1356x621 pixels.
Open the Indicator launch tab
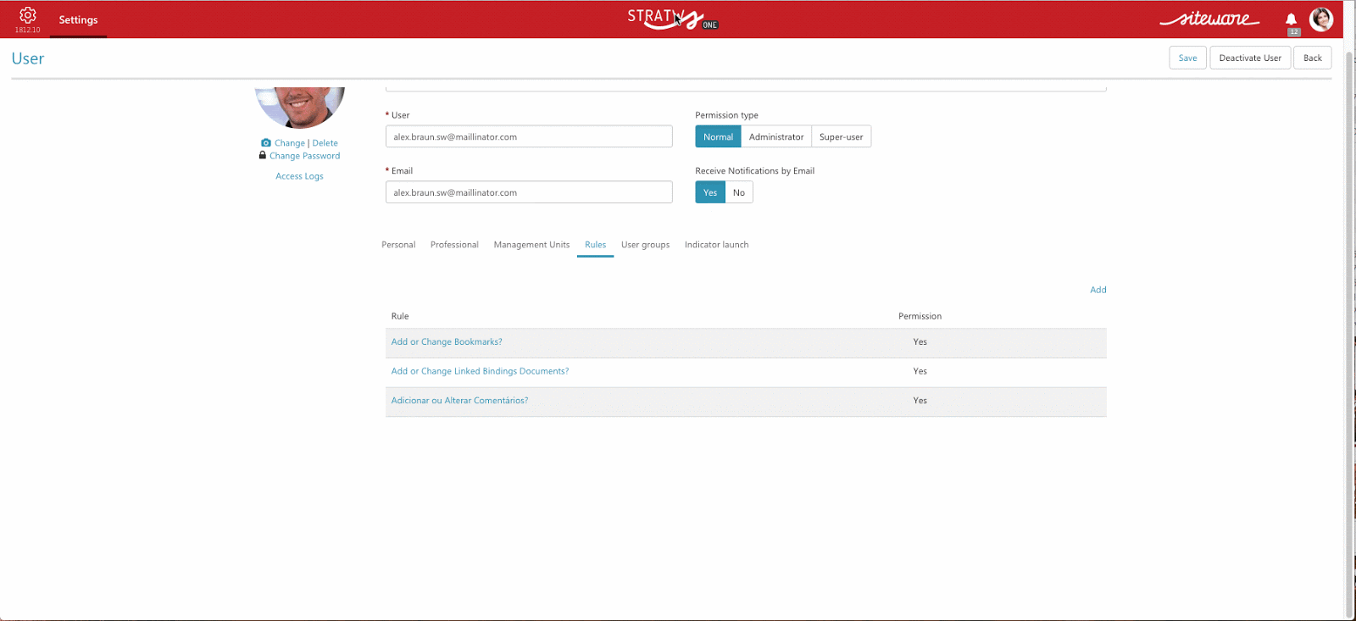pos(716,245)
